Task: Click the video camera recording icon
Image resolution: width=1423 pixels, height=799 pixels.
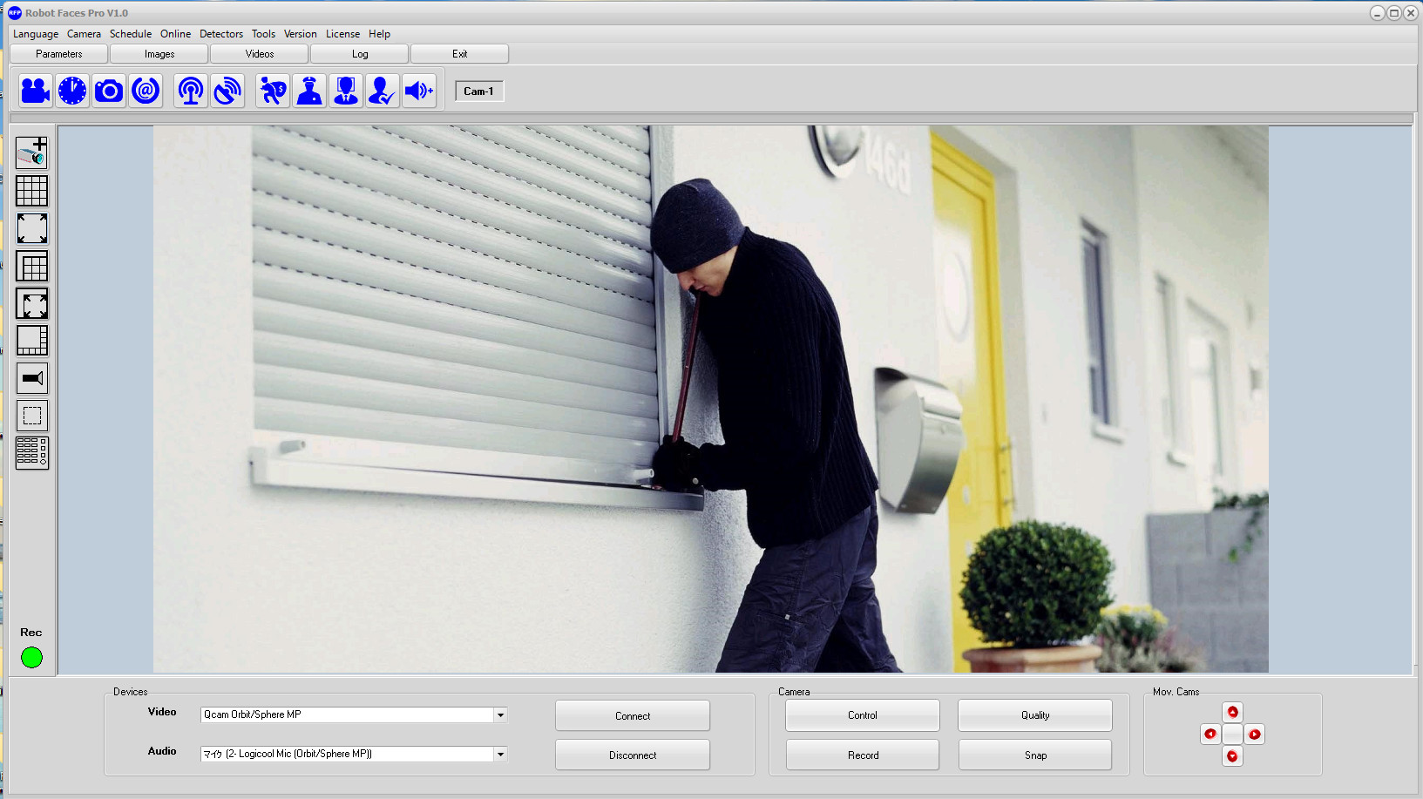Action: click(x=36, y=91)
